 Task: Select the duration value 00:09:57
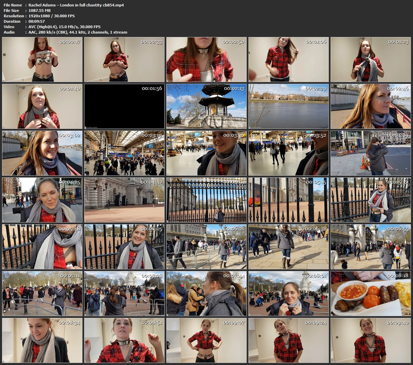pyautogui.click(x=37, y=21)
